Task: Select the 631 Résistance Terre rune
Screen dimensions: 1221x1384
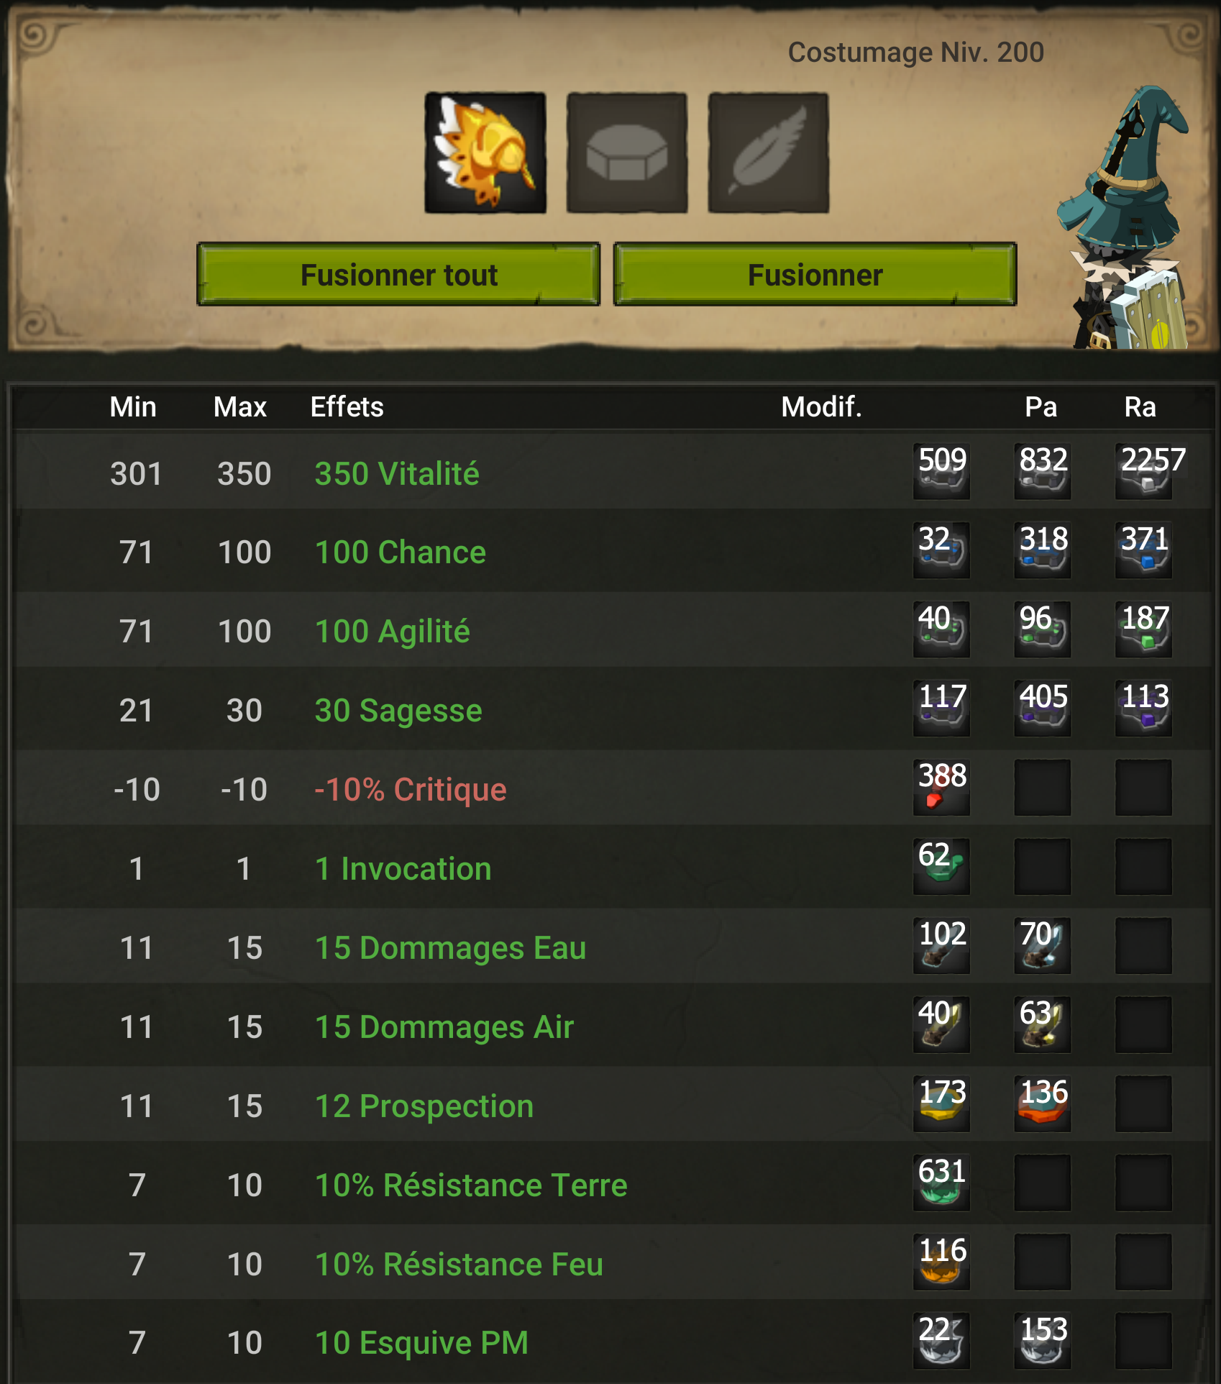Action: coord(941,1183)
